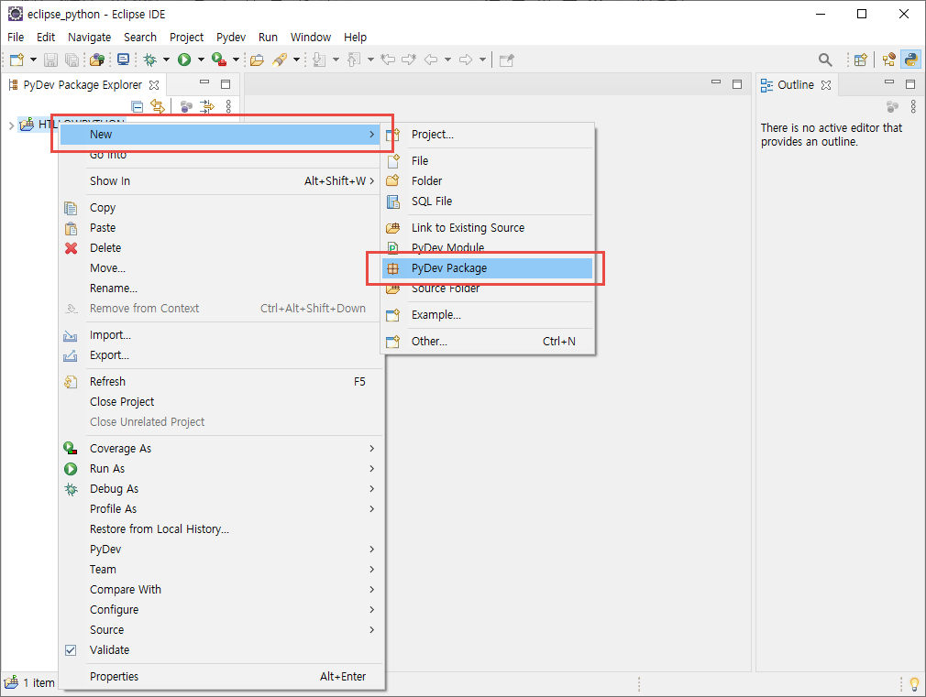The image size is (926, 697).
Task: Expand the Run As submenu
Action: click(x=222, y=469)
